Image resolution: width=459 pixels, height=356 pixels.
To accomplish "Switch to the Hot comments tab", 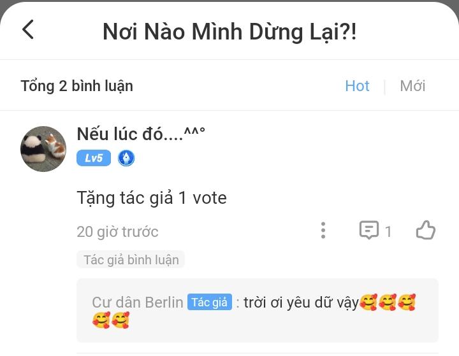I will coord(357,86).
